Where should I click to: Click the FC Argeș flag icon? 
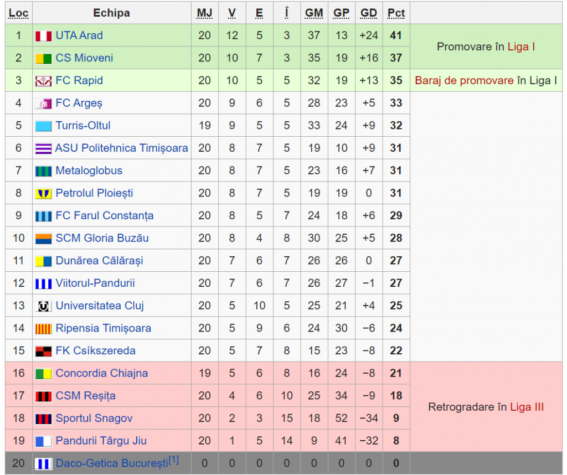pos(43,104)
